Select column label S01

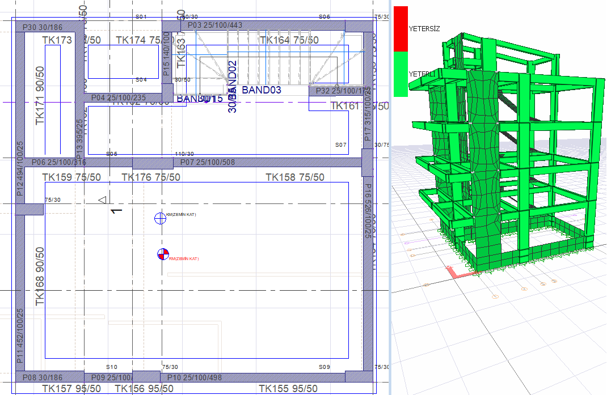(141, 17)
